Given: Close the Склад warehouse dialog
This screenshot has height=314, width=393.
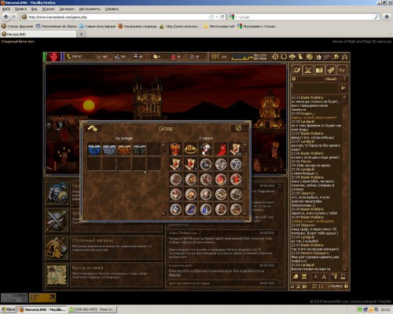Looking at the screenshot, I should 238,128.
